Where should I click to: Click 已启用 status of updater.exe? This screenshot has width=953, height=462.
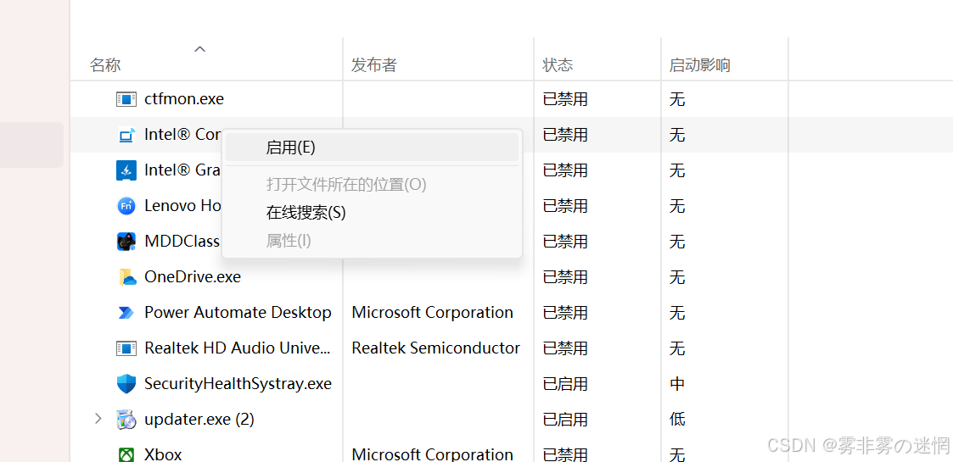tap(565, 420)
